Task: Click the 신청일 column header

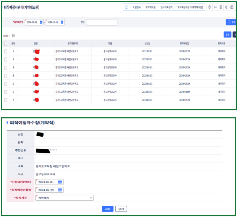Action: [147, 44]
